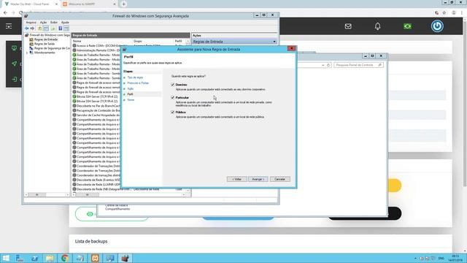Check the Domínio profile checkbox
This screenshot has width=467, height=263.
(172, 85)
